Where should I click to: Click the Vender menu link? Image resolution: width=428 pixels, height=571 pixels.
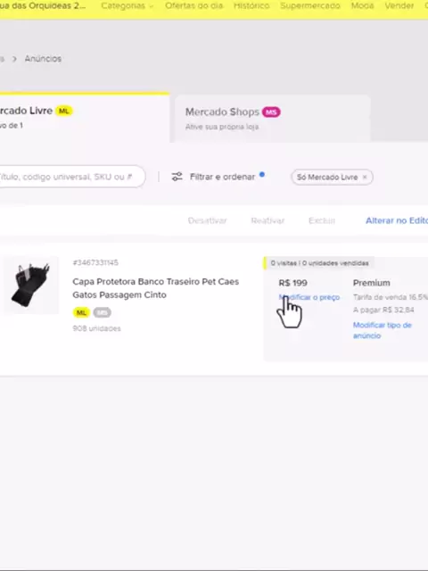399,6
